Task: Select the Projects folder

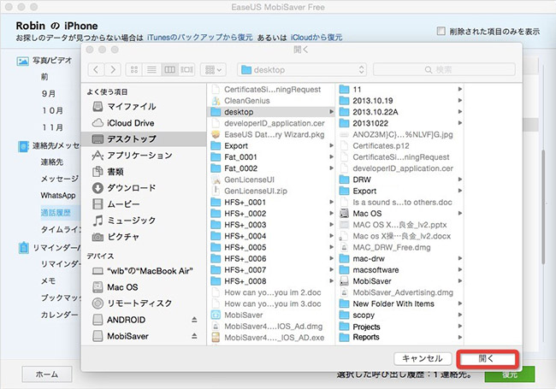Action: 400,327
